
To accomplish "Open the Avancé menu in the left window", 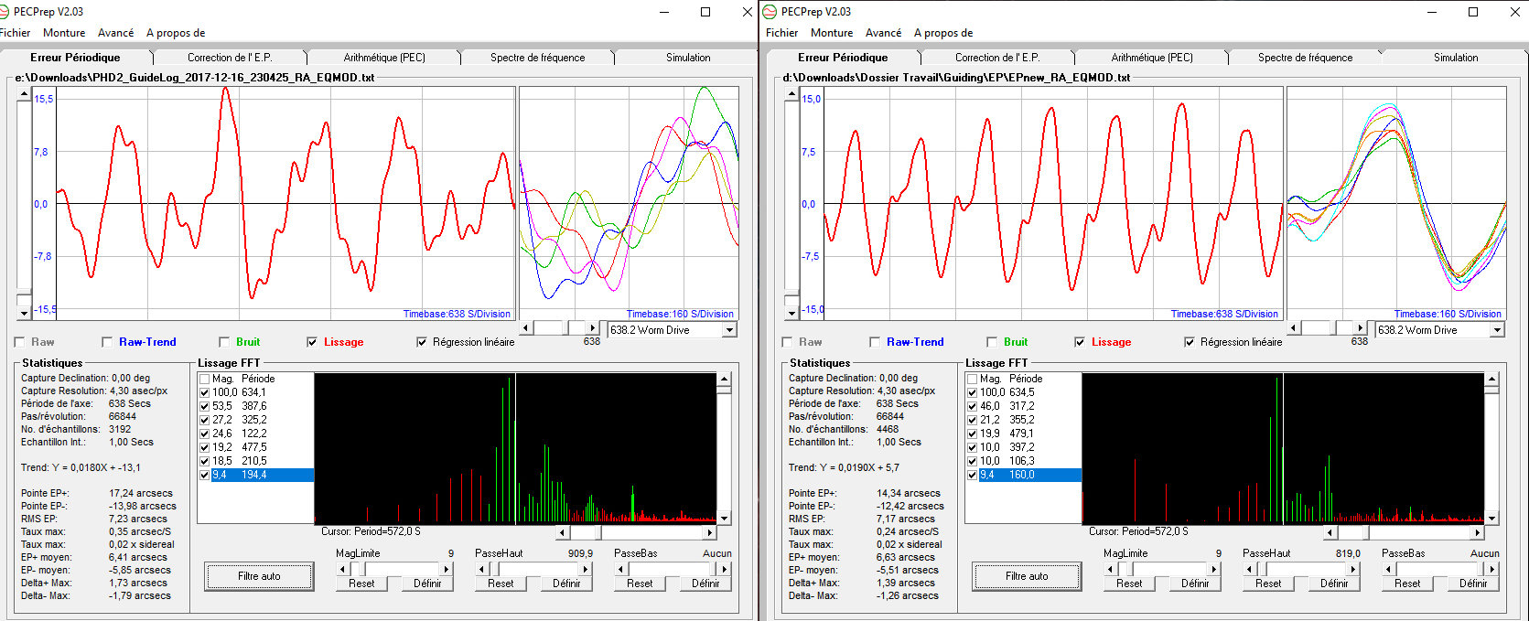I will [115, 33].
